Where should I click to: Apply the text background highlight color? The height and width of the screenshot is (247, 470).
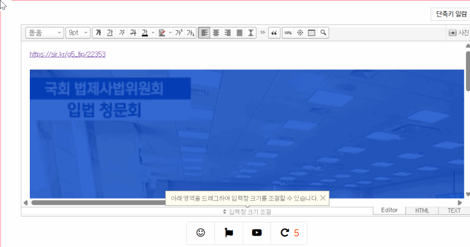(x=162, y=33)
